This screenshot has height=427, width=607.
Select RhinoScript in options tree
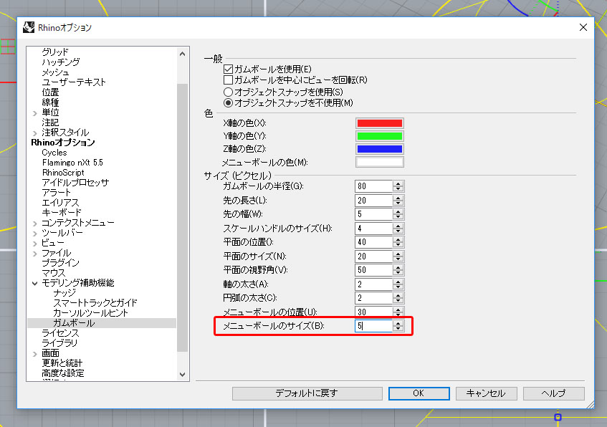pos(63,173)
